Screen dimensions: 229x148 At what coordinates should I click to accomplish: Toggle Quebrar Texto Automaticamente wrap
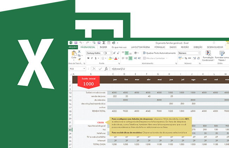pos(159,53)
